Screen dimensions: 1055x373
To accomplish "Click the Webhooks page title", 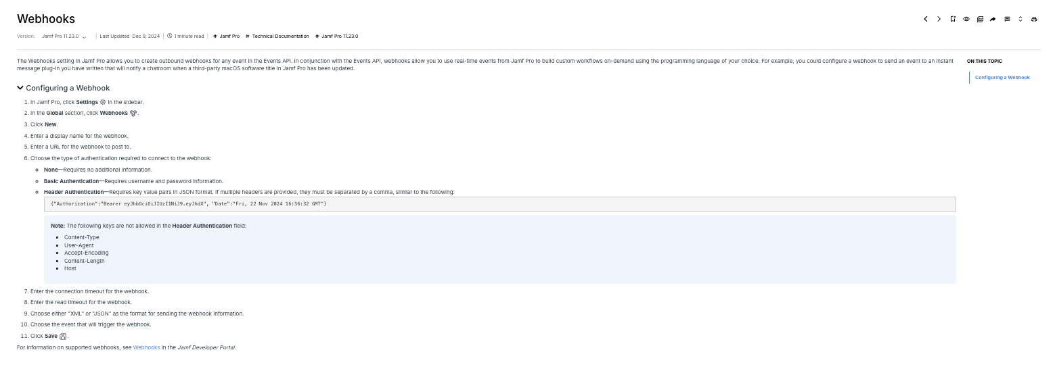I will (46, 19).
